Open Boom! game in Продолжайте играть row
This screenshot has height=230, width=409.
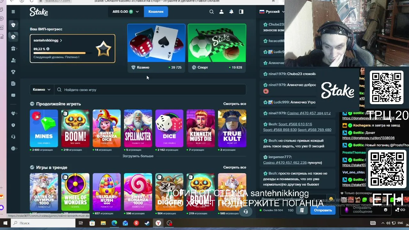[75, 128]
